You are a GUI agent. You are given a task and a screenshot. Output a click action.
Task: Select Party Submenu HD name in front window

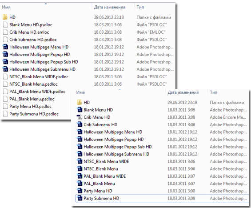(x=101, y=198)
